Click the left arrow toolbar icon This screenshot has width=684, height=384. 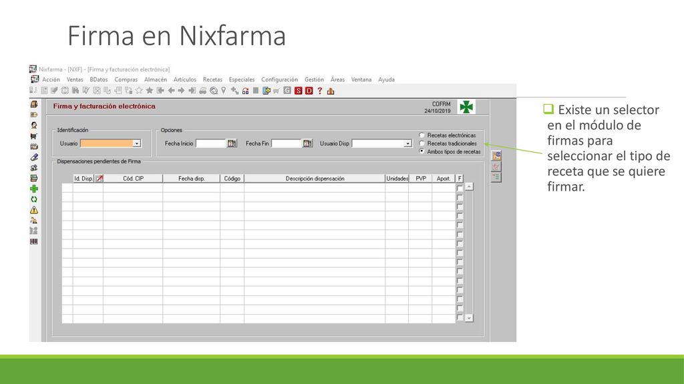pyautogui.click(x=171, y=91)
